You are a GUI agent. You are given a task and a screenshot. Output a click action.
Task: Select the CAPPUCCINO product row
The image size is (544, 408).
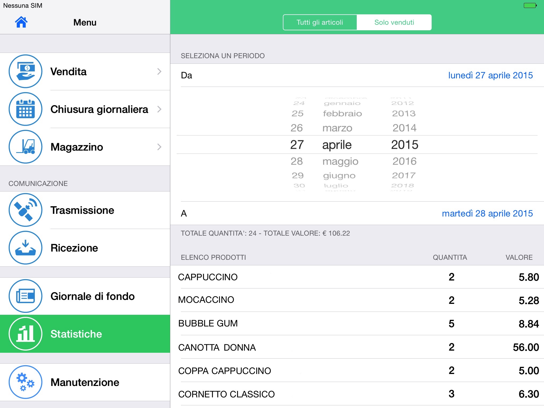tap(357, 277)
